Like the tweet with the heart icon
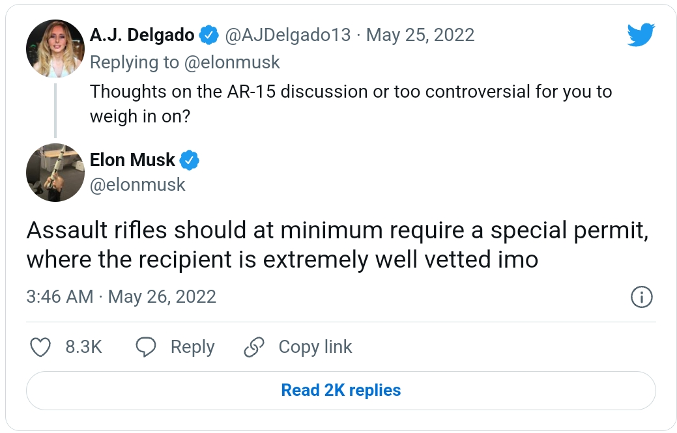This screenshot has width=677, height=433. pos(41,348)
